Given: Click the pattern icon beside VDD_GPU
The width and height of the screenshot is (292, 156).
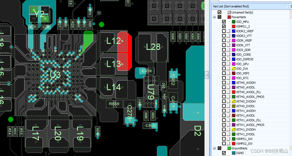Looking at the screenshot, I should tap(228, 64).
